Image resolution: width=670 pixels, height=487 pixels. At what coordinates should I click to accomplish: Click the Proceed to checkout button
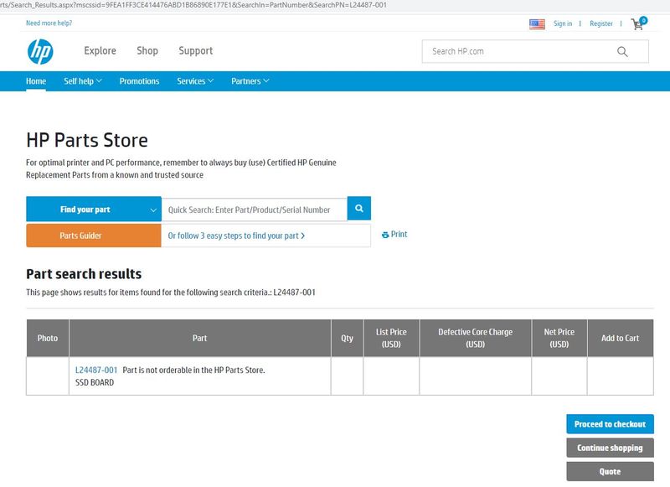[610, 424]
